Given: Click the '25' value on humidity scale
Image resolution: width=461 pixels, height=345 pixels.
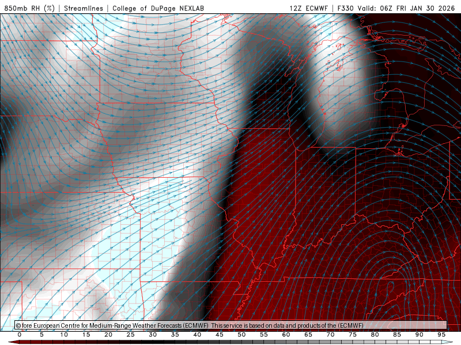Looking at the screenshot, I should click(131, 335).
